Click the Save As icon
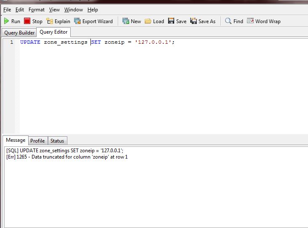 [x=194, y=21]
